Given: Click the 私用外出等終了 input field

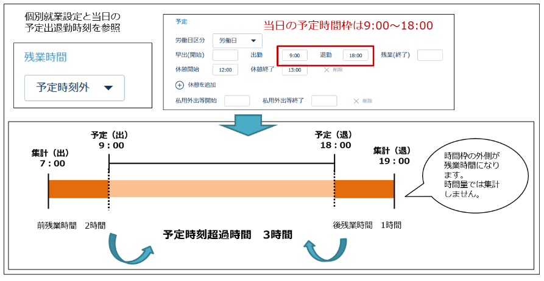Looking at the screenshot, I should click(324, 101).
